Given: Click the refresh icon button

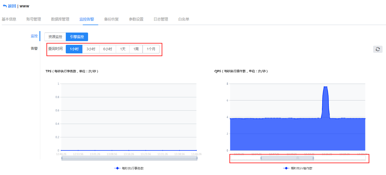Looking at the screenshot, I should 378,49.
